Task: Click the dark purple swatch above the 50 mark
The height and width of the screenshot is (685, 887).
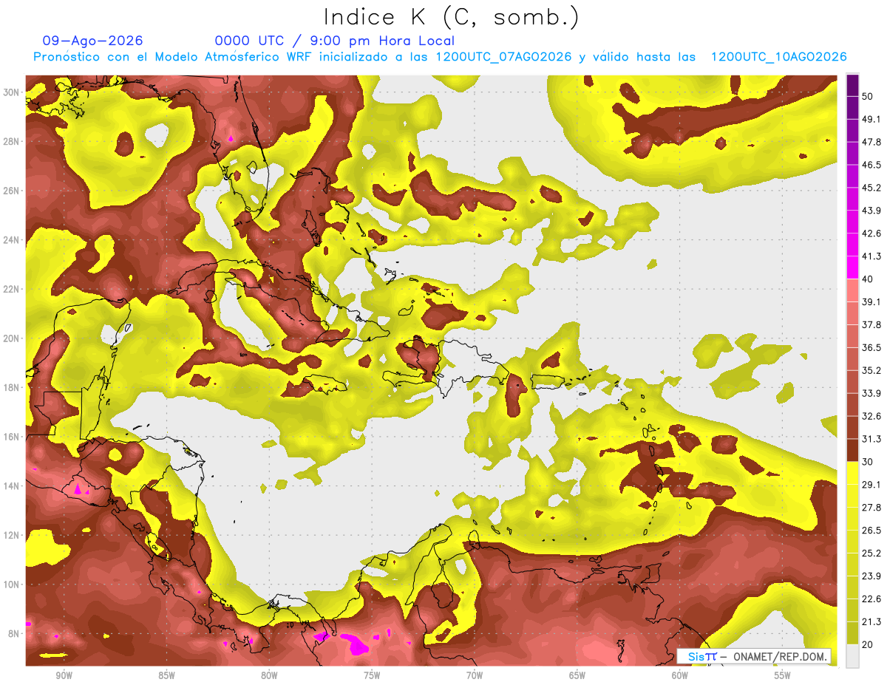Action: (852, 86)
